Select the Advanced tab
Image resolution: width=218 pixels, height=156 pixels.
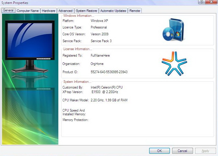click(65, 11)
